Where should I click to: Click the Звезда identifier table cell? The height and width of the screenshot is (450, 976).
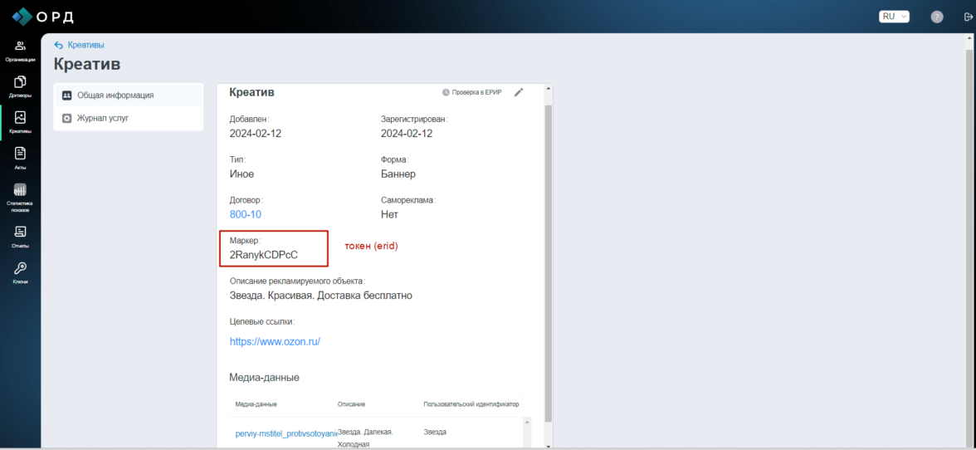[x=435, y=432]
